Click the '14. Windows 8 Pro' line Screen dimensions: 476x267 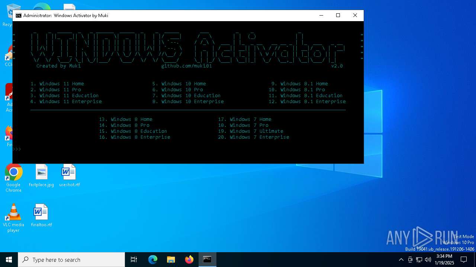coord(124,125)
